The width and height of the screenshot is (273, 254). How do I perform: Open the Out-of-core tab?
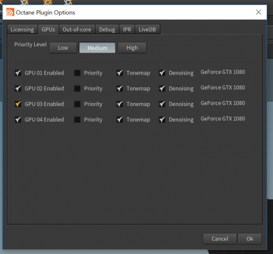pyautogui.click(x=76, y=29)
